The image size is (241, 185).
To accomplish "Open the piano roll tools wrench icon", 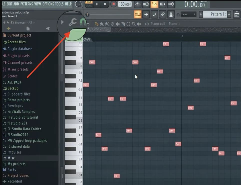I will click(x=73, y=23).
